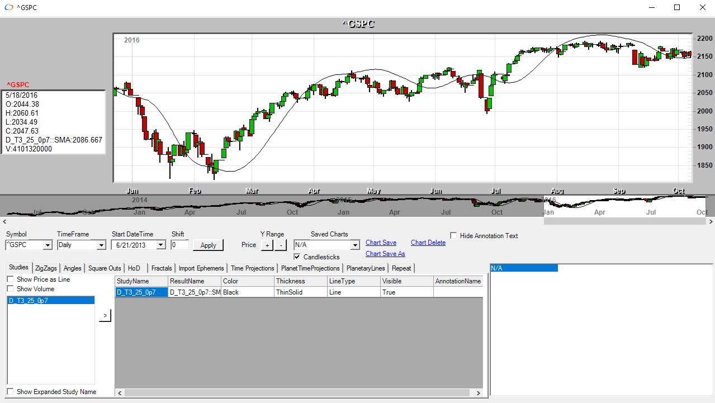Switch to the ZigZags tab
715x403 pixels.
pyautogui.click(x=46, y=268)
